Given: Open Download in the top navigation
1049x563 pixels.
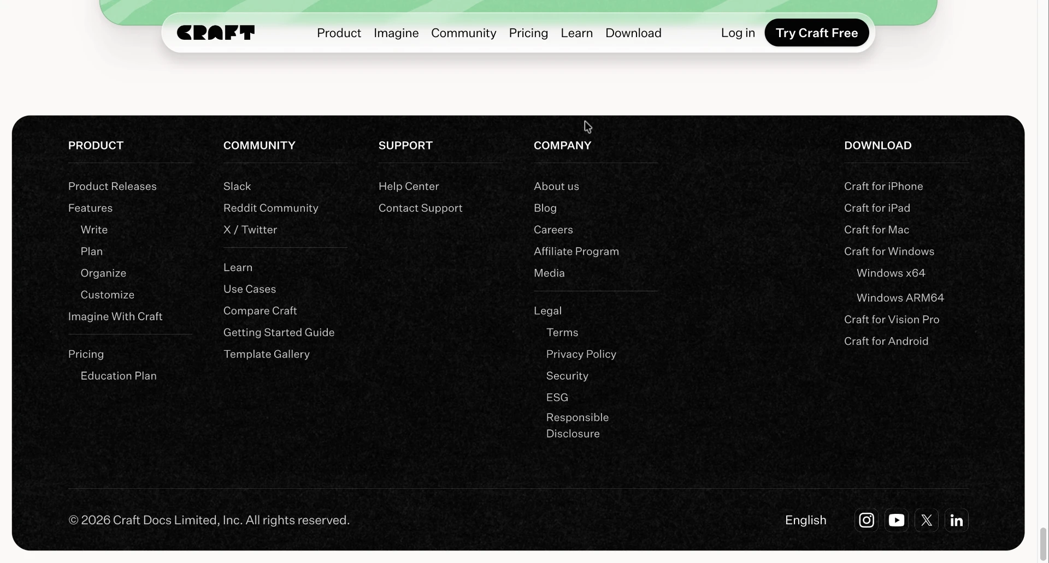Looking at the screenshot, I should point(633,33).
